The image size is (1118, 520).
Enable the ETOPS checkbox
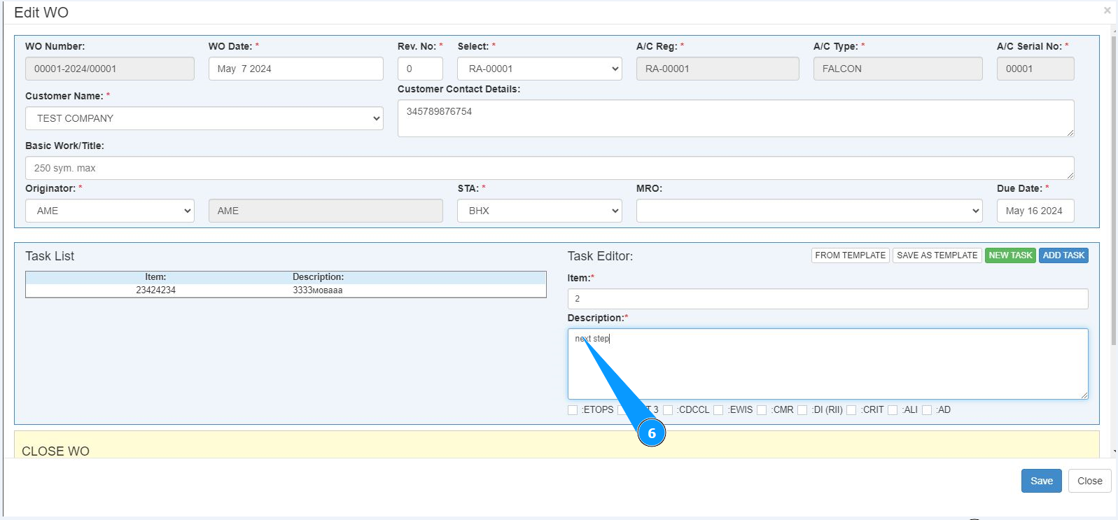pyautogui.click(x=573, y=410)
